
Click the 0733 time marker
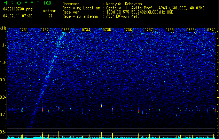click(65, 30)
